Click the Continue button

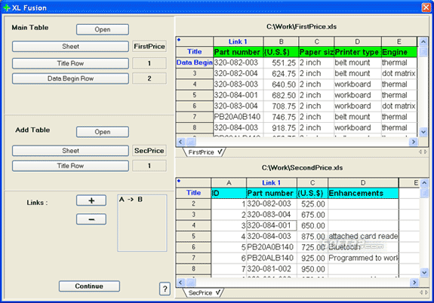[89, 286]
